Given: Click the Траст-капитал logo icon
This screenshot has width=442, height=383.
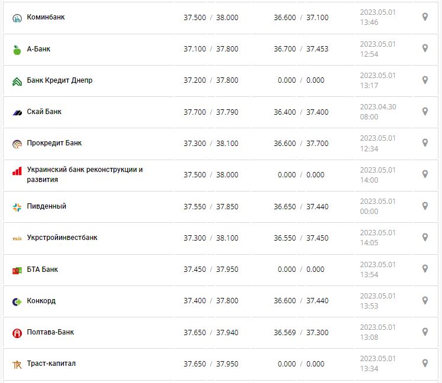Looking at the screenshot, I should tap(17, 364).
